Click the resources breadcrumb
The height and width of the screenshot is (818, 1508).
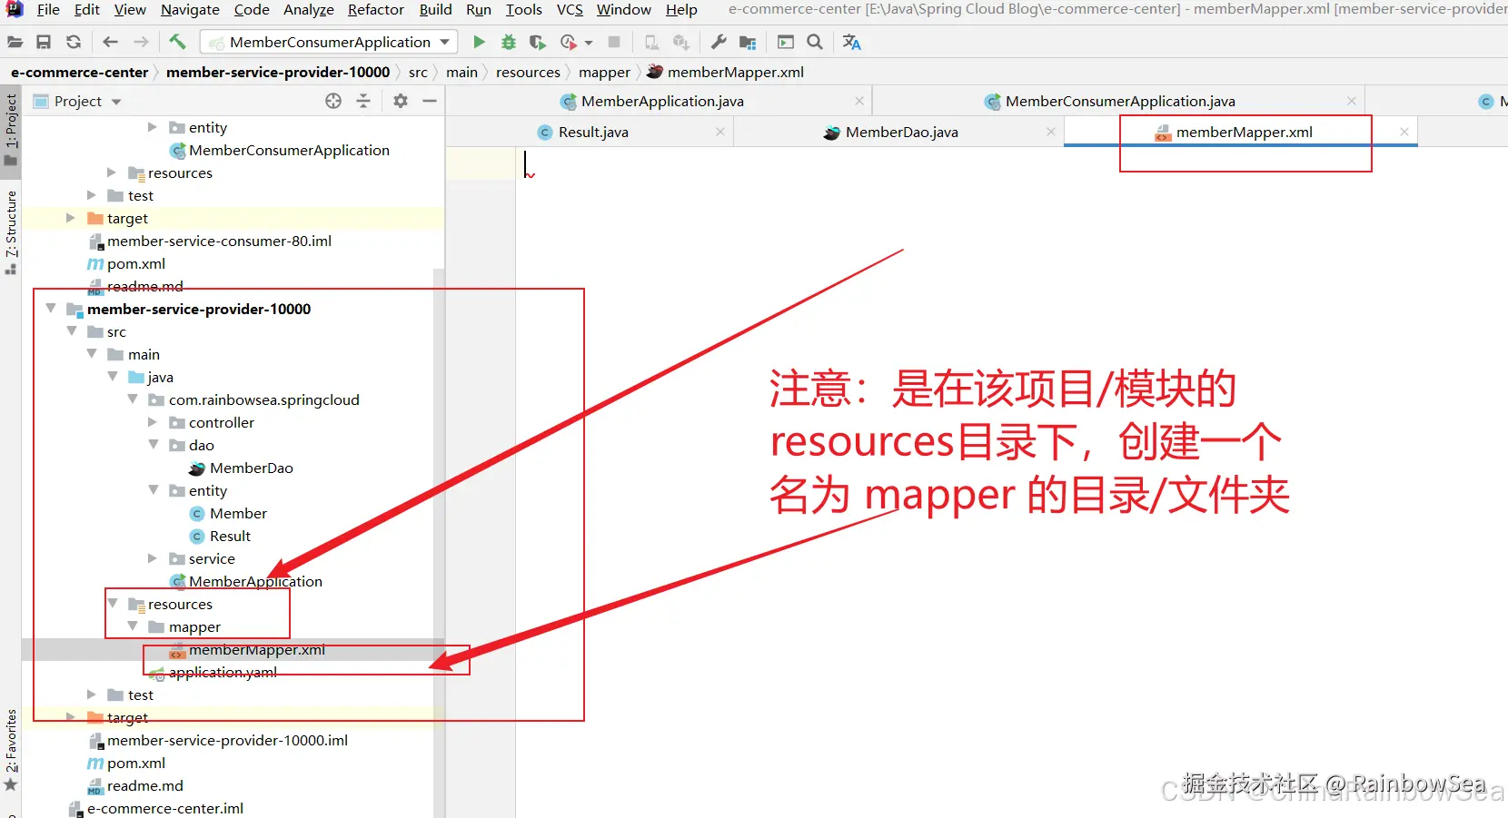pos(528,72)
